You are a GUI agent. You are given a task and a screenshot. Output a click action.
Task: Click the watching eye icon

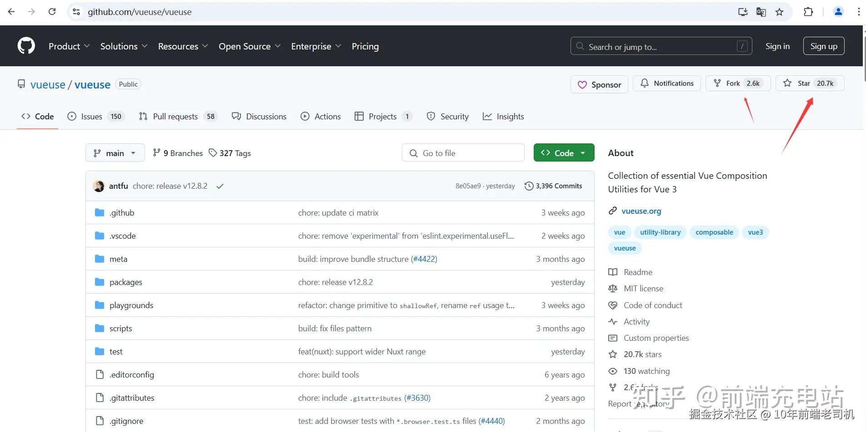point(613,371)
